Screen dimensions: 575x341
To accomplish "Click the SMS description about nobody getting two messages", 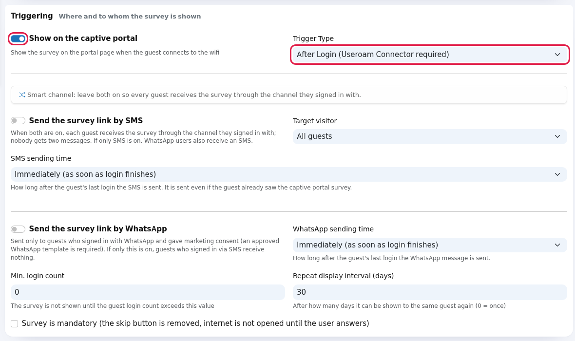I will pyautogui.click(x=143, y=137).
